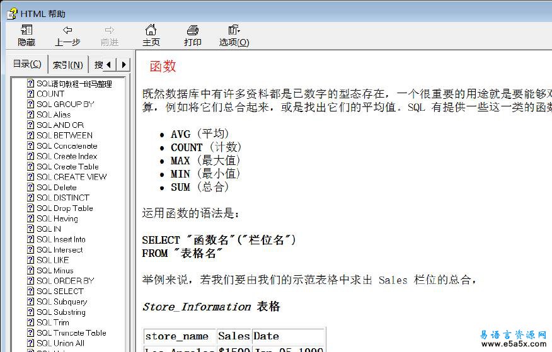This screenshot has width=552, height=352.
Task: Click the FROM "表格名" syntax line
Action: coord(182,253)
